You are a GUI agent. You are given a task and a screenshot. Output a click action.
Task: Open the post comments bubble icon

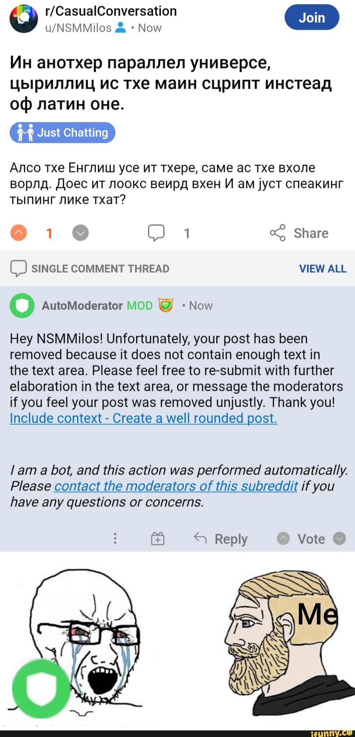(x=156, y=233)
